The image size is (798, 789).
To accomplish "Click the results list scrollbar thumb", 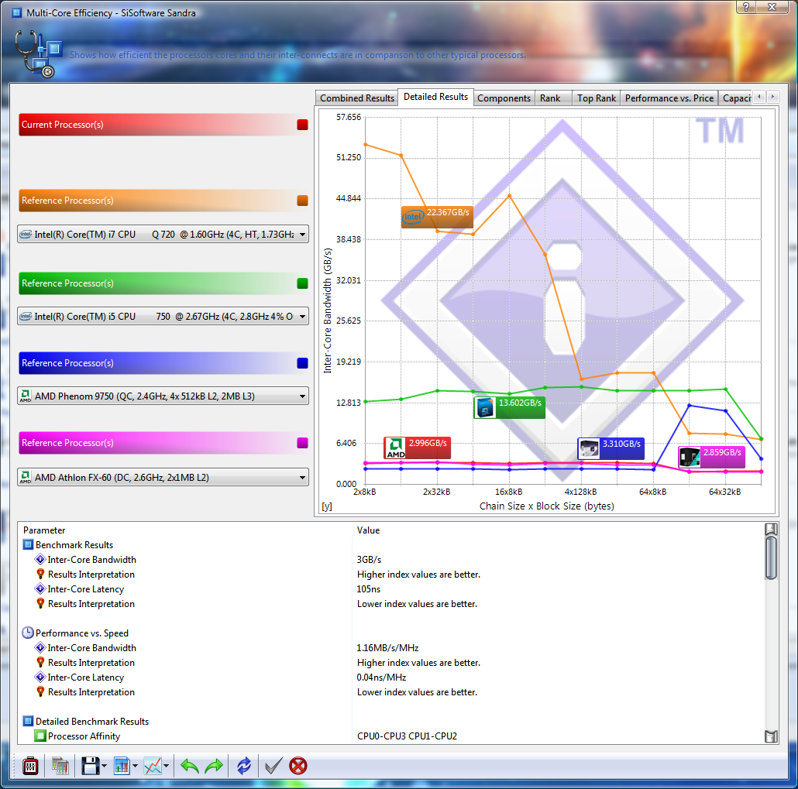I will tap(771, 557).
